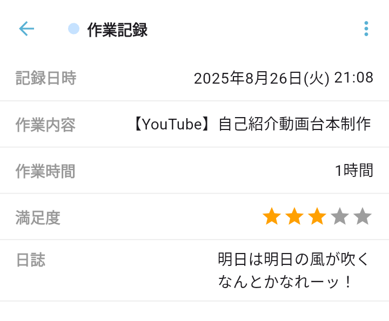
Task: Tap the 作業時間 row label
Action: pos(45,172)
